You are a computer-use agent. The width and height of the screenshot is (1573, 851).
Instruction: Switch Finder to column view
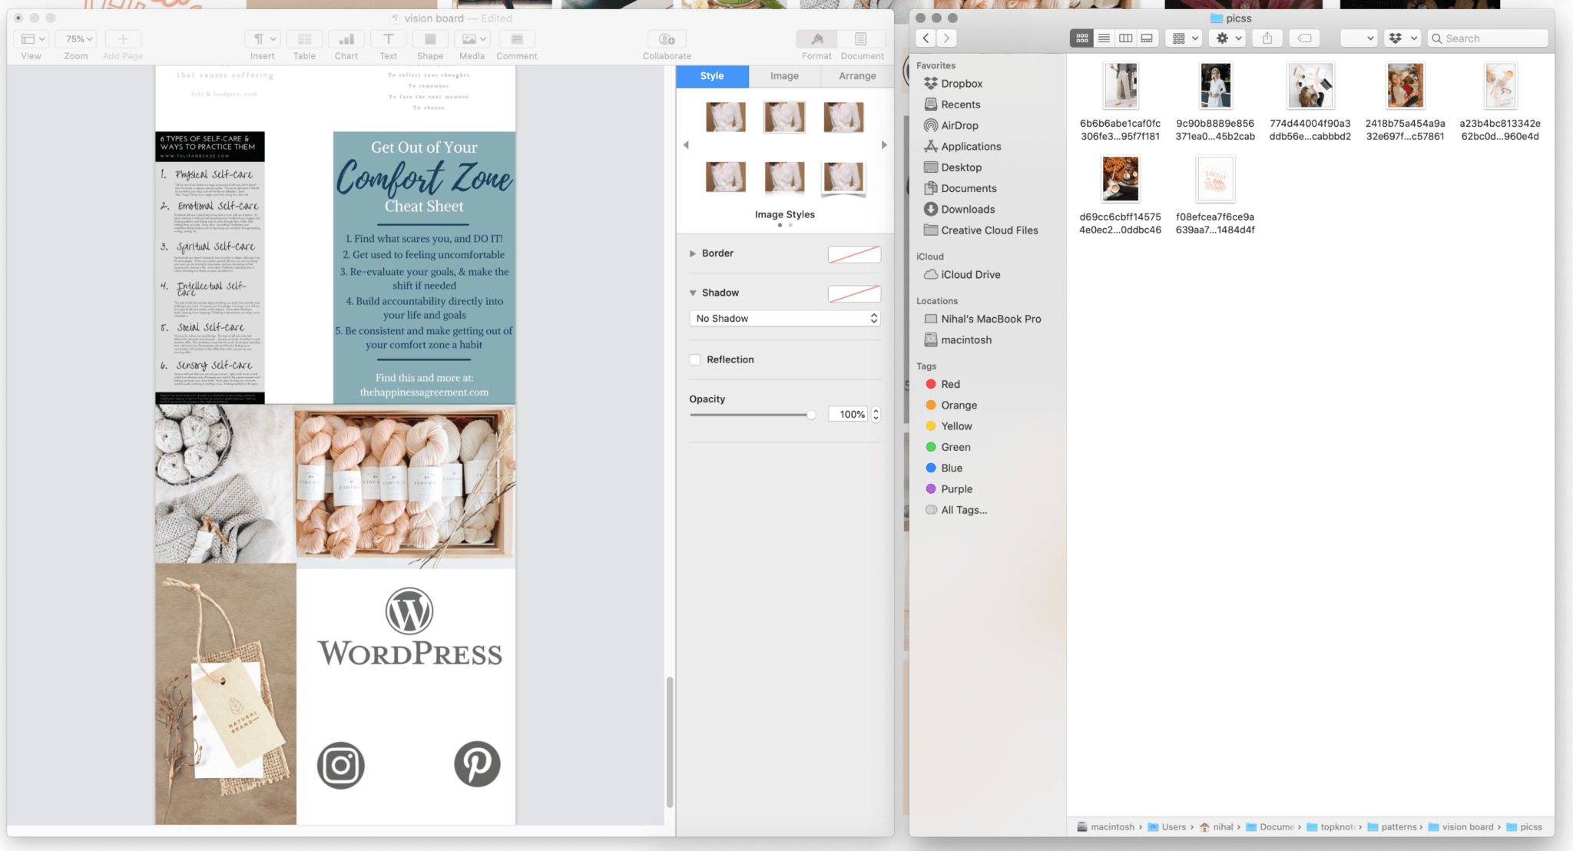point(1125,38)
